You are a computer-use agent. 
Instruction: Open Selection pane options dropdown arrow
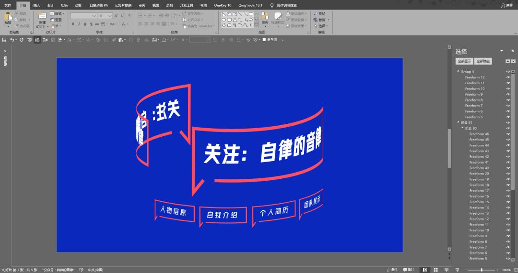pyautogui.click(x=502, y=51)
